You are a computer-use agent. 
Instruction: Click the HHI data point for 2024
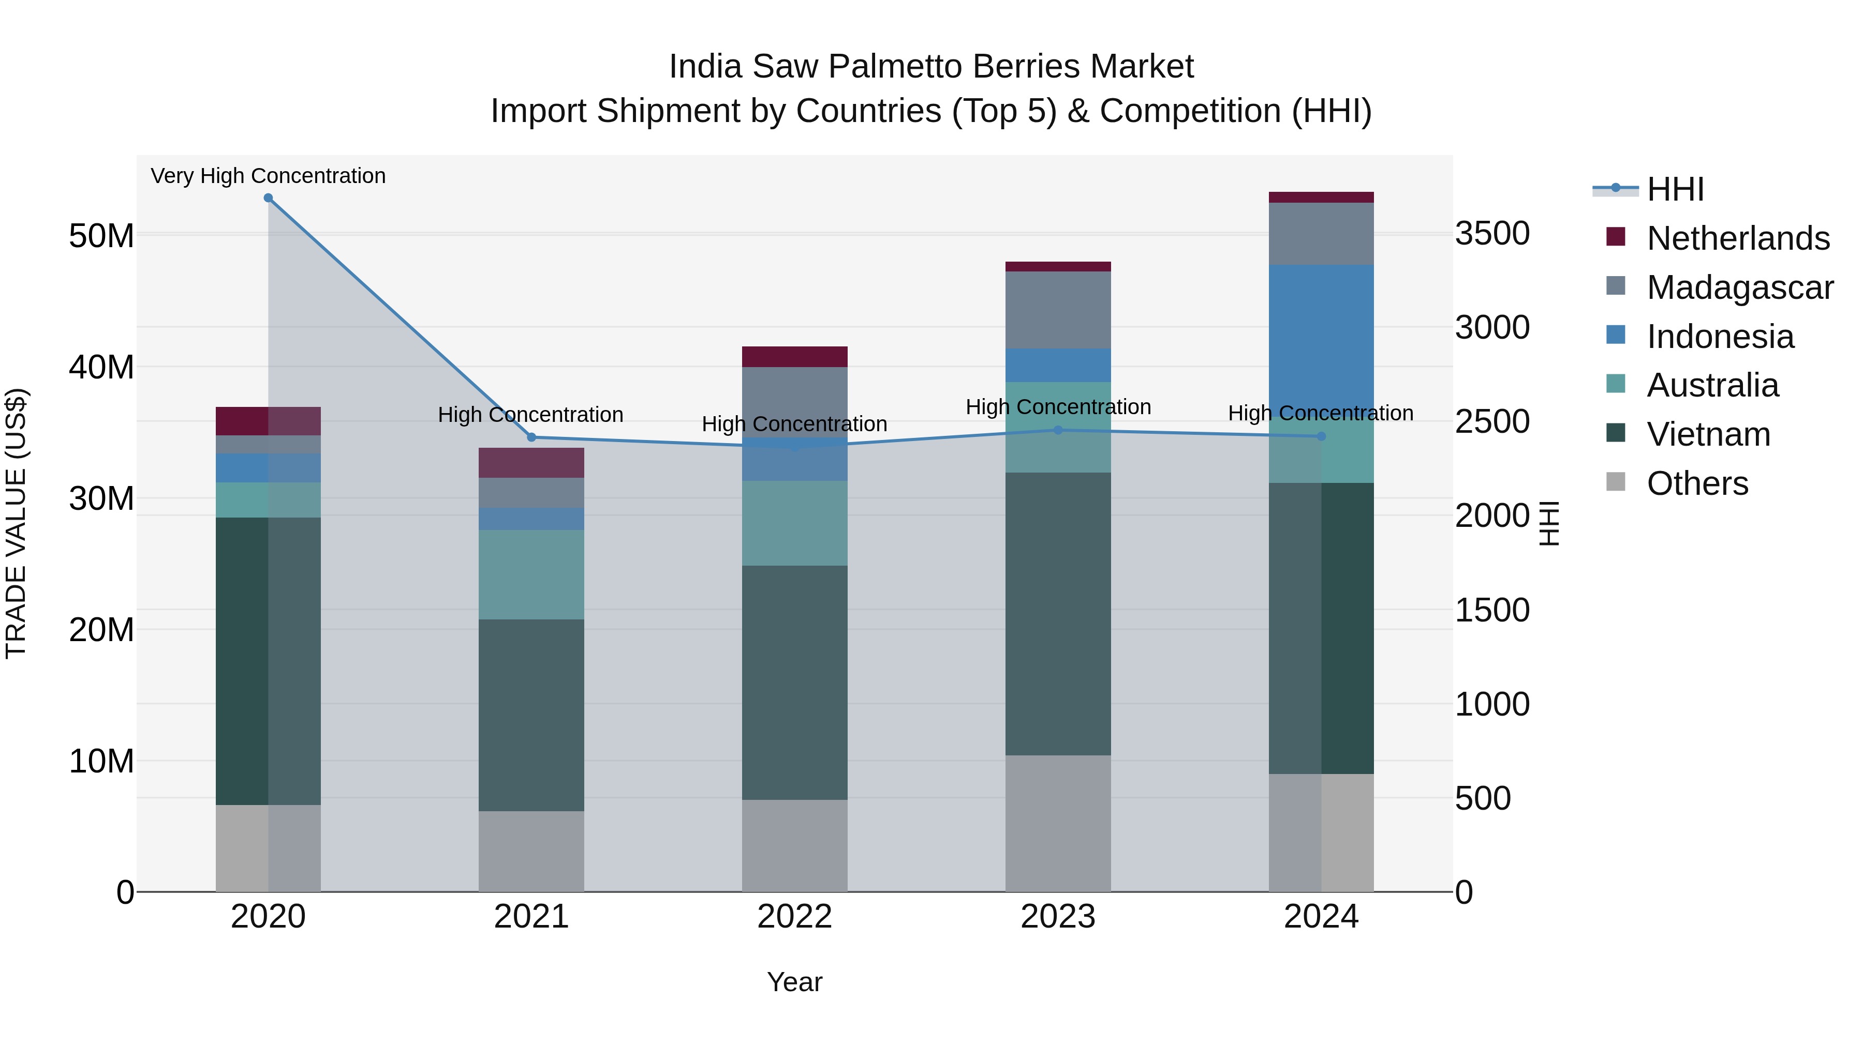pyautogui.click(x=1321, y=436)
